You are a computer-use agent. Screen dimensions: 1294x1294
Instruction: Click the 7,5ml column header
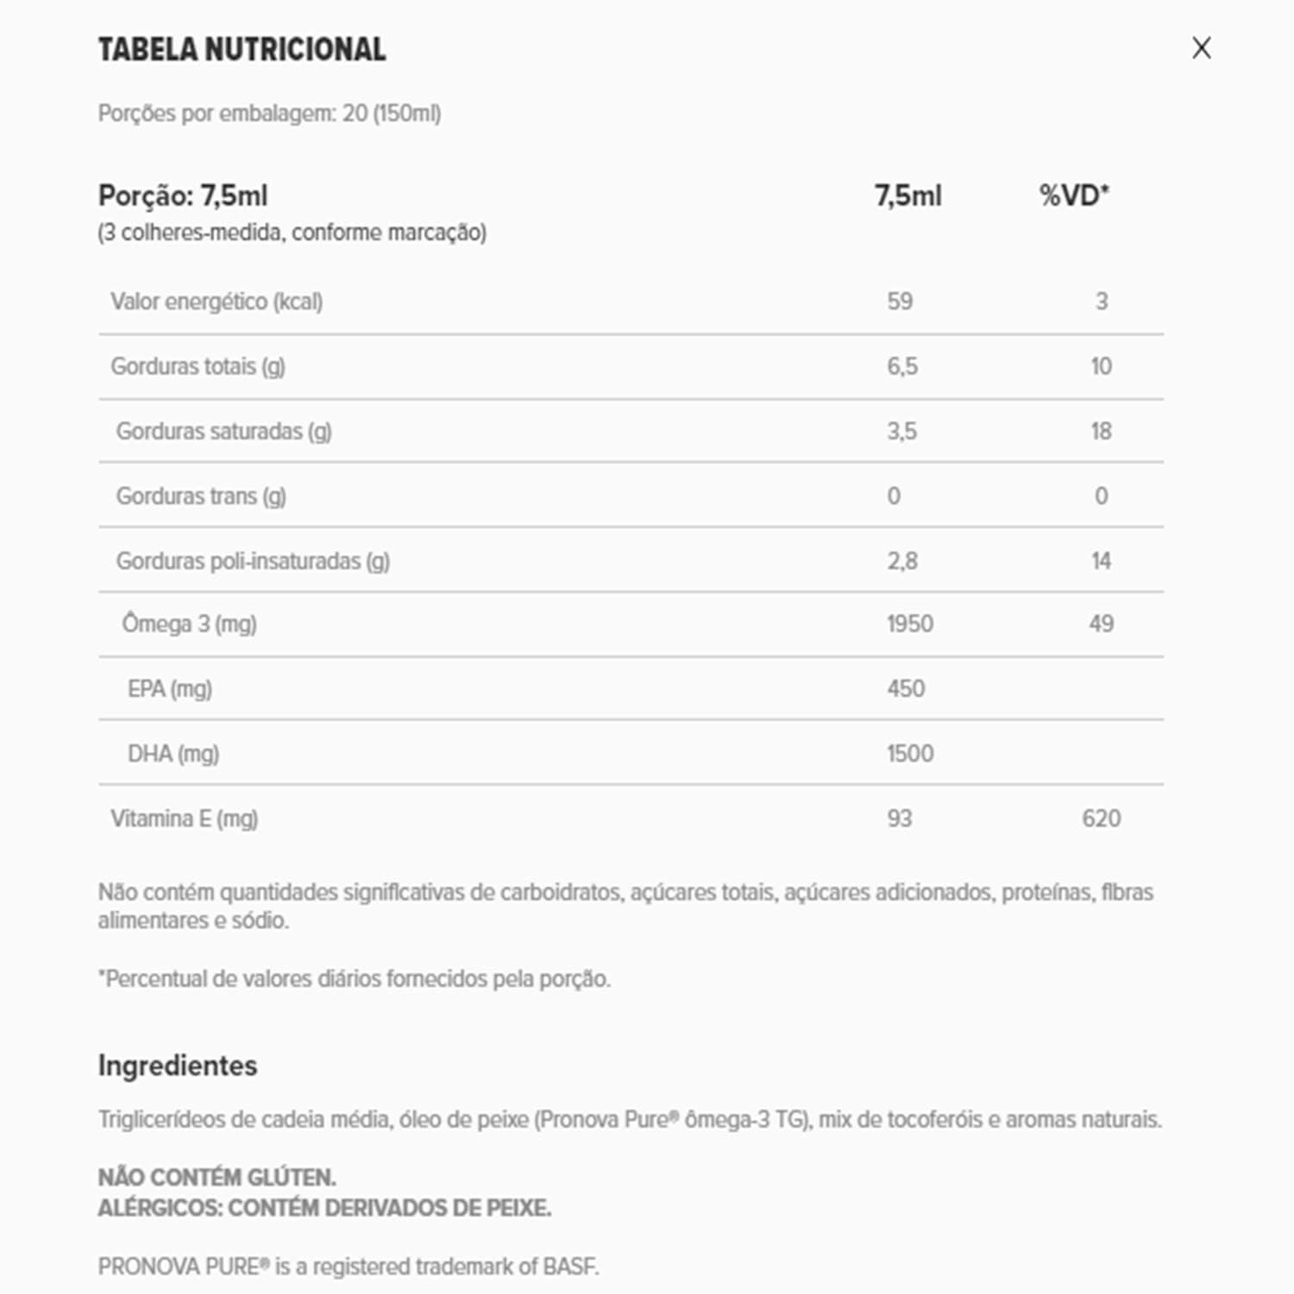click(904, 195)
